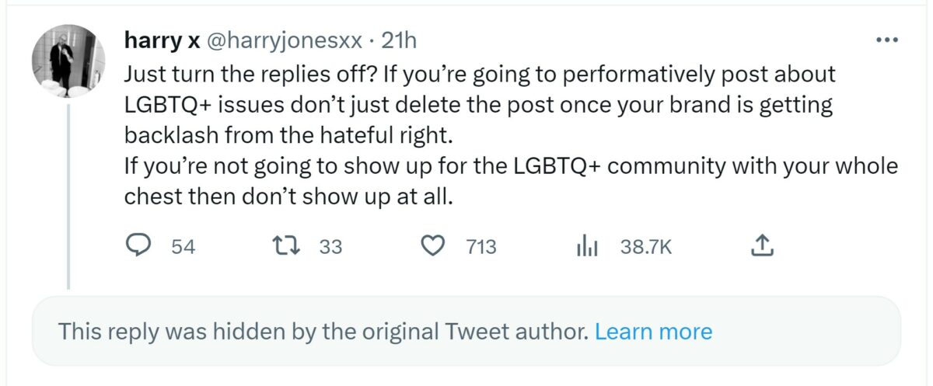The width and height of the screenshot is (933, 386).
Task: Click the share upload arrow icon
Action: click(x=762, y=246)
